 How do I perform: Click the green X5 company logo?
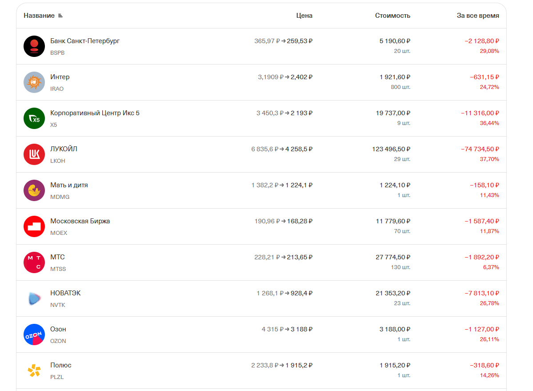point(34,118)
